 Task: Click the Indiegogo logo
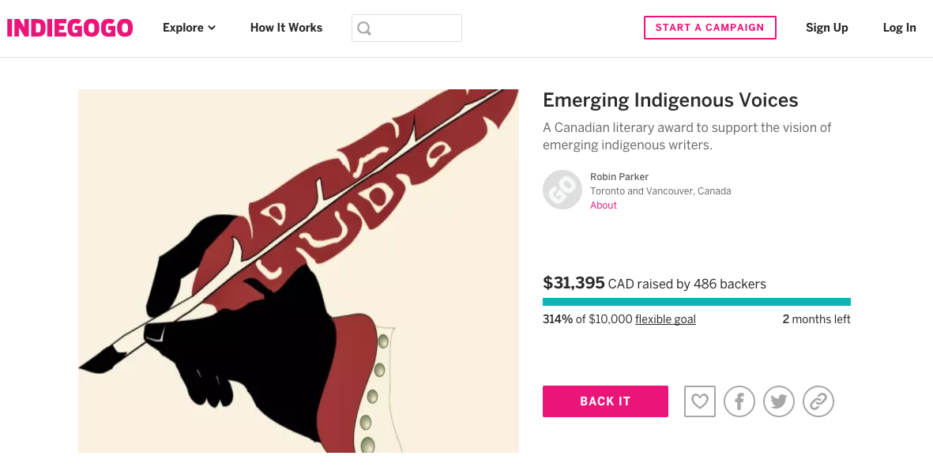(70, 28)
